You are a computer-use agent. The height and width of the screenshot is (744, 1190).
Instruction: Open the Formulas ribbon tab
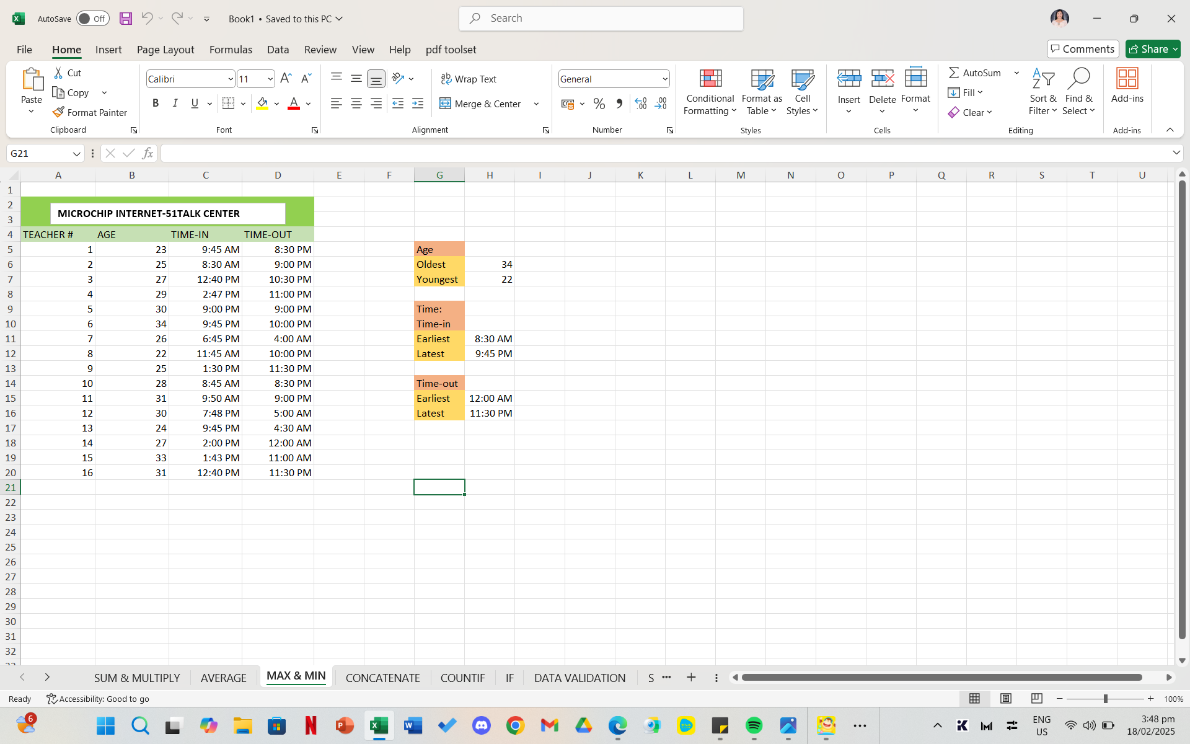[231, 50]
